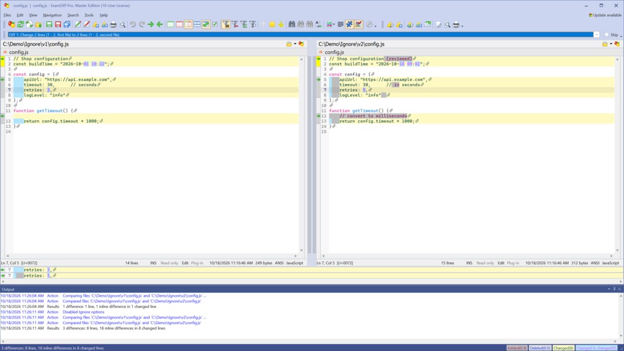Open the Files menu

tap(7, 15)
